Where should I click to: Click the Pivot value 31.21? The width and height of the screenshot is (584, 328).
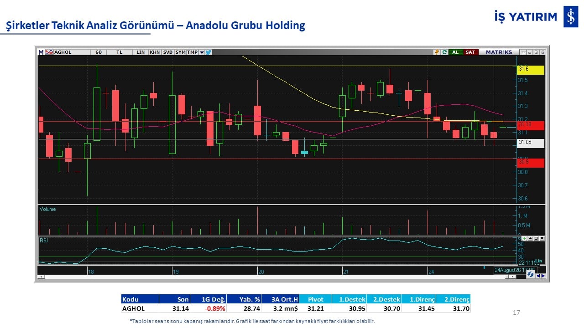316,308
